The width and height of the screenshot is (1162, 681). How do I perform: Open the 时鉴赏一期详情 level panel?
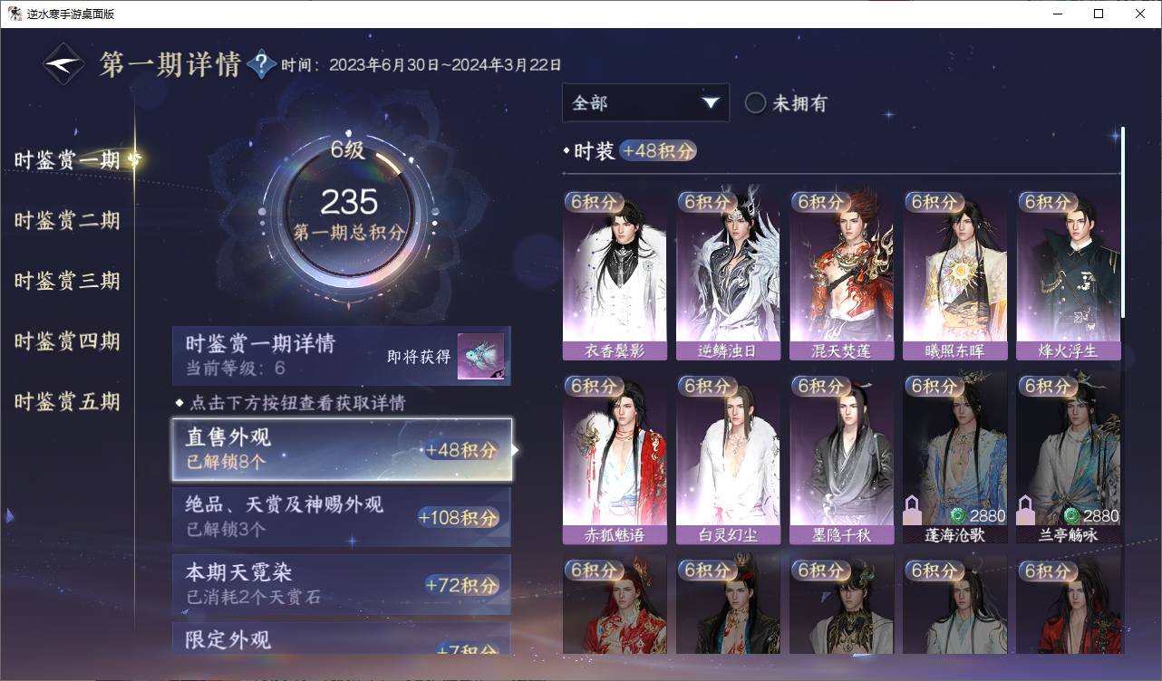[x=342, y=356]
